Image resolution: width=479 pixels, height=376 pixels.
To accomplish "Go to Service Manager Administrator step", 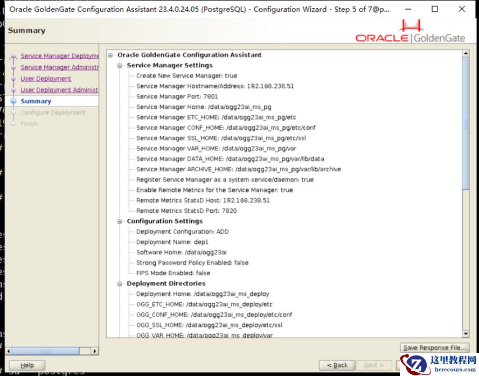I will [x=60, y=67].
